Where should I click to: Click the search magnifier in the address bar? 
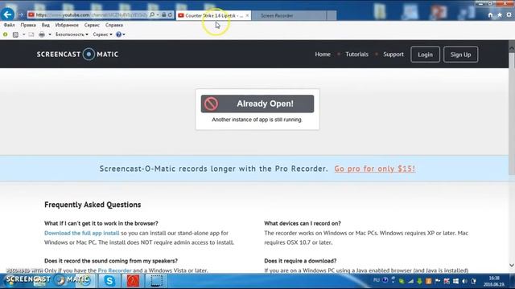click(152, 14)
